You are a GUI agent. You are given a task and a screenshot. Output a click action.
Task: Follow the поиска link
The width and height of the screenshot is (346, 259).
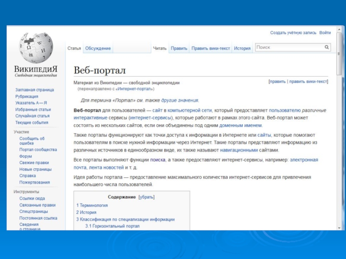pyautogui.click(x=157, y=160)
